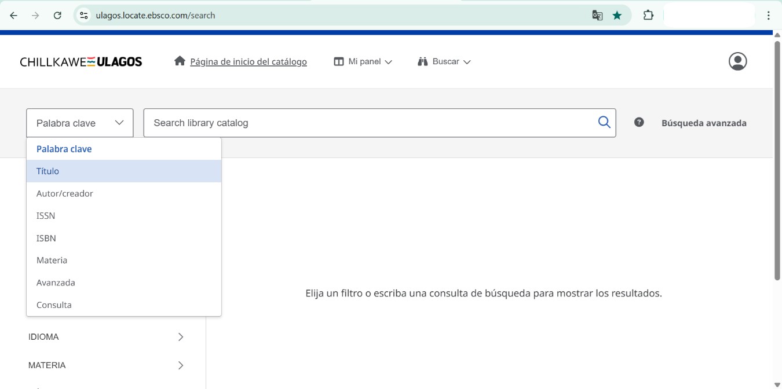Open Búsqueda avanzada link

pyautogui.click(x=704, y=123)
